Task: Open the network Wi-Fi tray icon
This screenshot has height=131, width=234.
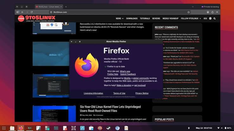Action: (x=218, y=128)
